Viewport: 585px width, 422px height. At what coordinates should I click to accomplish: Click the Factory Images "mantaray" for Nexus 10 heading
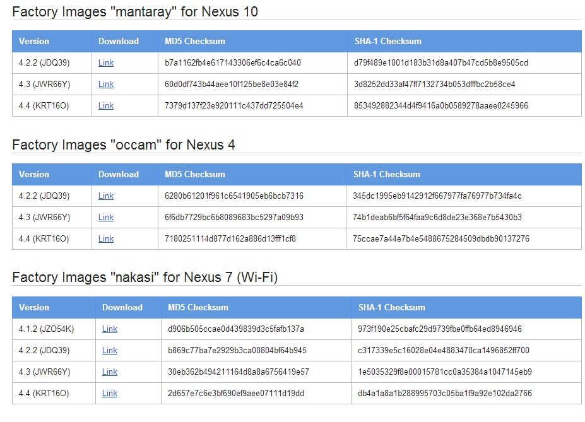[135, 11]
